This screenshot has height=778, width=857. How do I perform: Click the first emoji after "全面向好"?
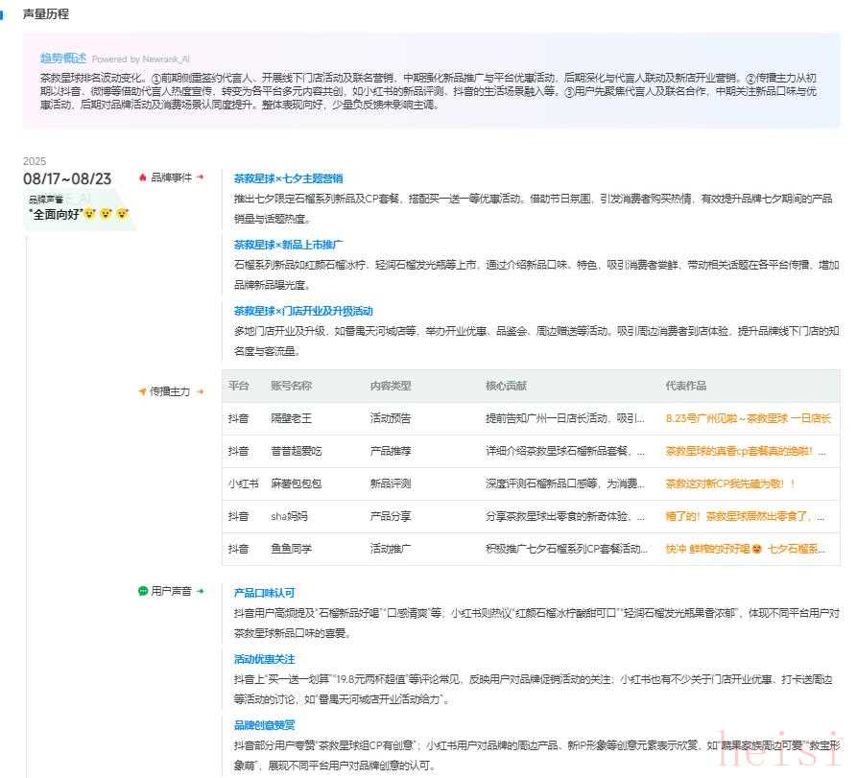pyautogui.click(x=89, y=213)
